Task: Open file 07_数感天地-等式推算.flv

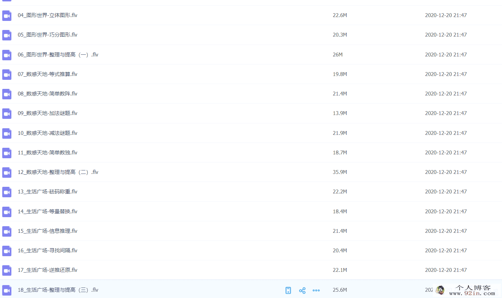Action: 48,74
